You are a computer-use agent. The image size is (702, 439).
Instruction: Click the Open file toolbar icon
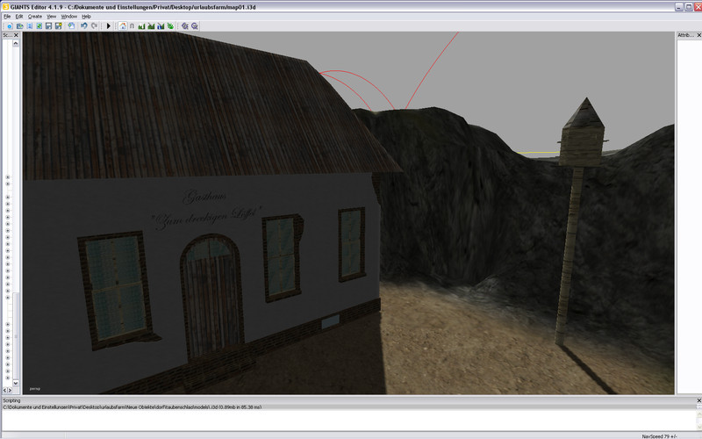click(19, 26)
